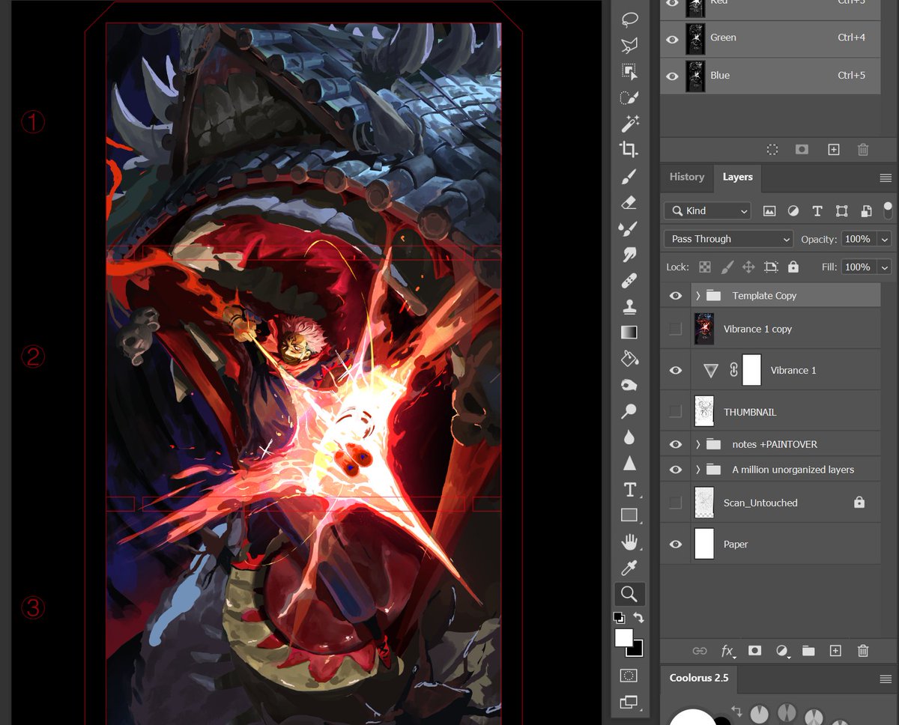Click the white foreground color swatch
The height and width of the screenshot is (725, 899).
pos(623,637)
